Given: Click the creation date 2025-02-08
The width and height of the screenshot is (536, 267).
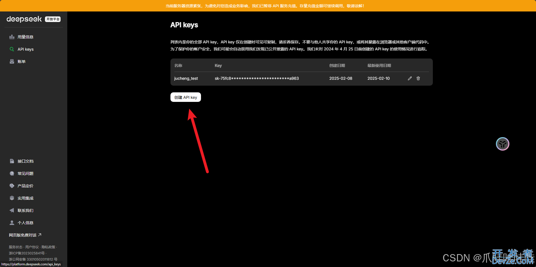Looking at the screenshot, I should 341,78.
